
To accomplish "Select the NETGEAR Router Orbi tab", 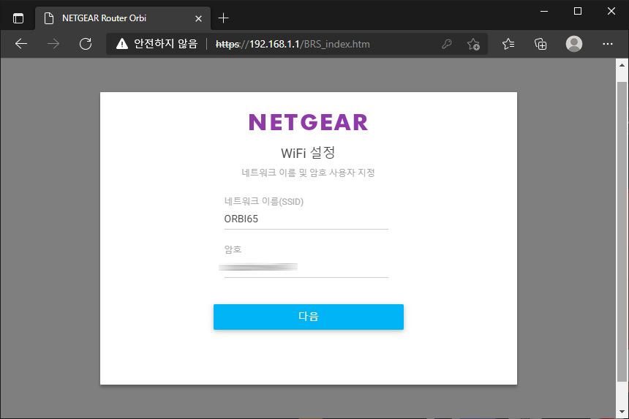I will (123, 18).
